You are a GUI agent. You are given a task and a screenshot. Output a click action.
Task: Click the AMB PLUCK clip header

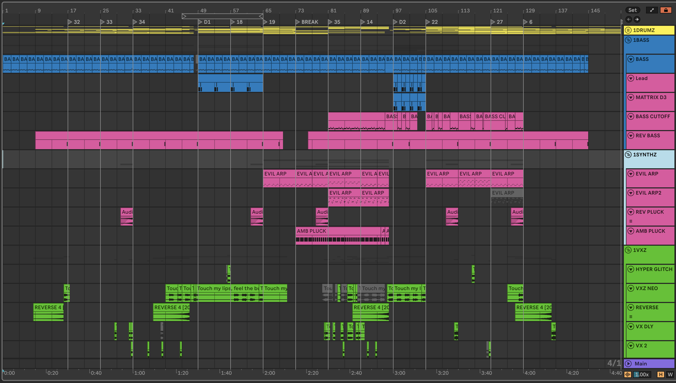[311, 231]
